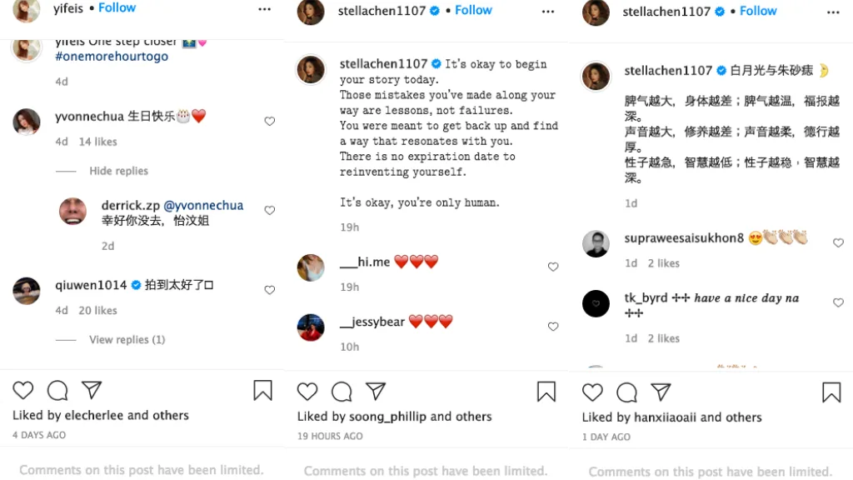Bookmark the yifeis post
The width and height of the screenshot is (853, 480).
pos(262,390)
